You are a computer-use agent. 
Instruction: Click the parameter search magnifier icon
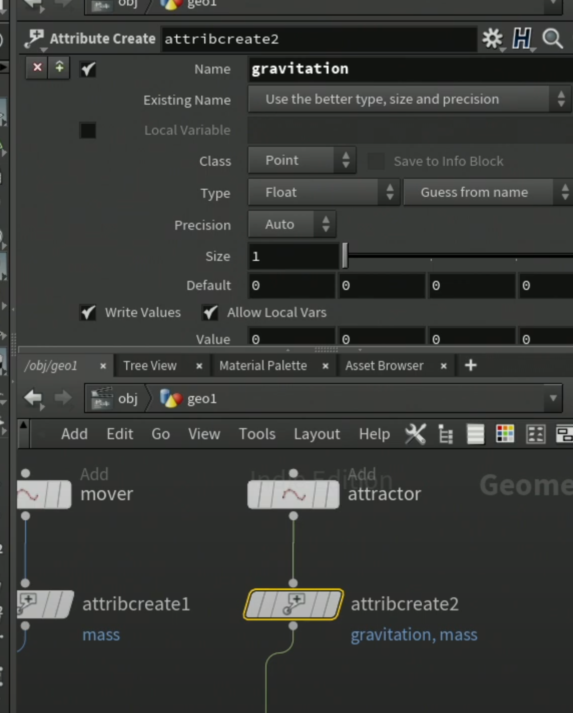click(553, 39)
